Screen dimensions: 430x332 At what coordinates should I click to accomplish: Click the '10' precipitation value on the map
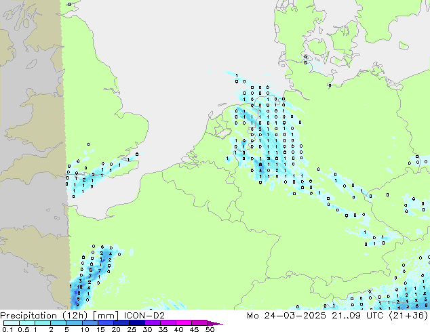[x=79, y=287]
